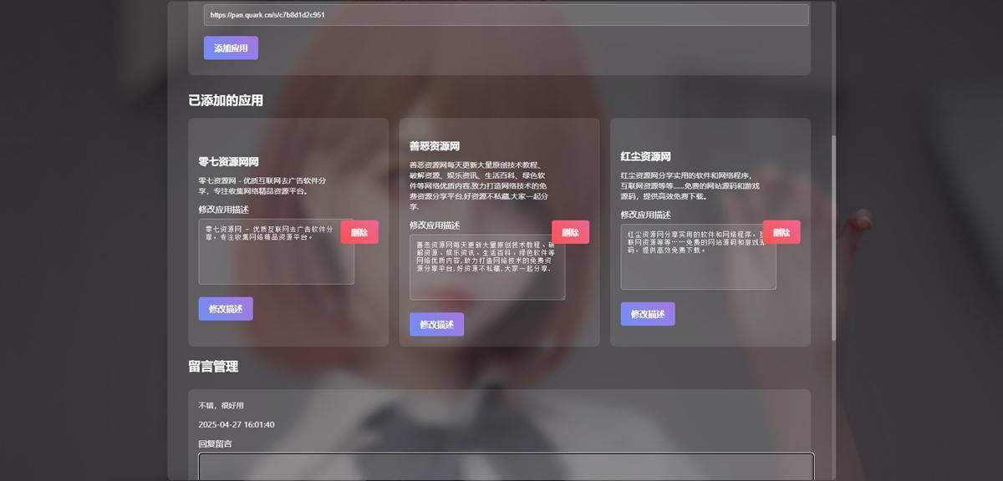The width and height of the screenshot is (1003, 481).
Task: Remove the 红尘资源网 app with 删除
Action: point(782,233)
